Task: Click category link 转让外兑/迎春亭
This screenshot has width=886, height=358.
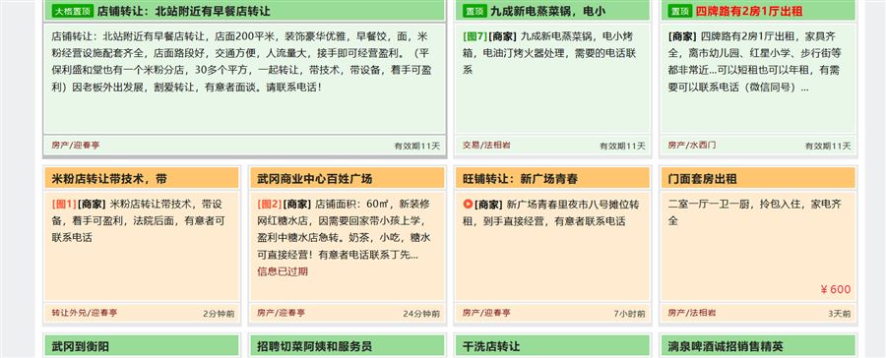Action: pyautogui.click(x=85, y=312)
